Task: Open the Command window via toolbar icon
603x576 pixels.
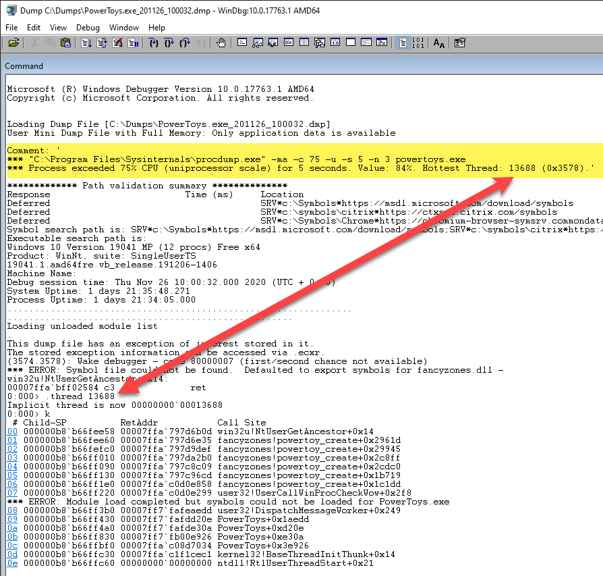Action: tap(242, 43)
